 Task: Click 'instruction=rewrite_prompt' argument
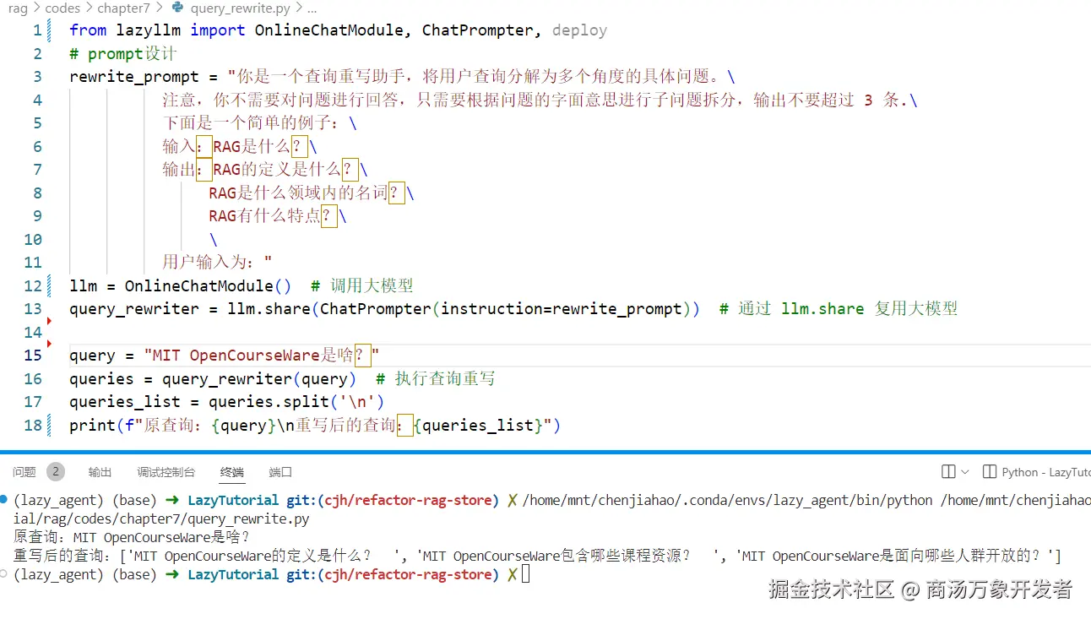coord(562,308)
